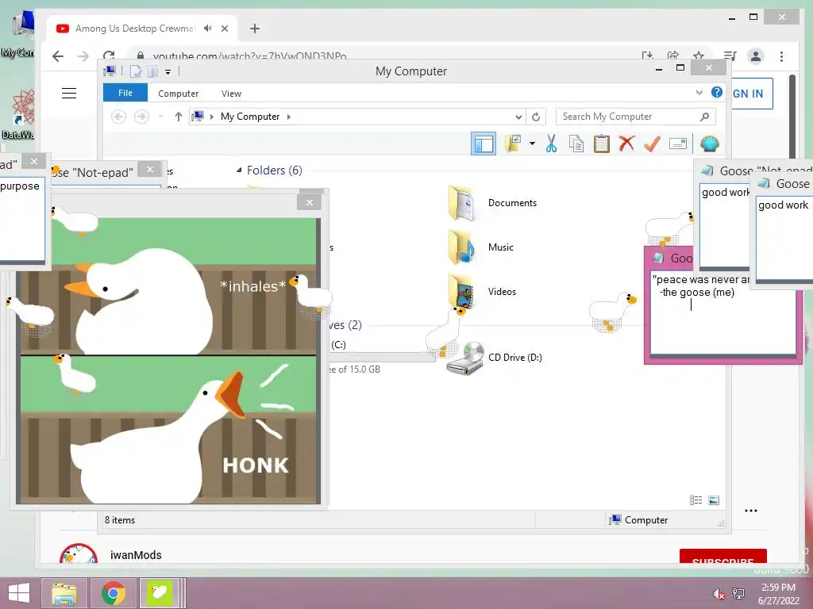Switch to large icons view in status bar
The height and width of the screenshot is (609, 813).
714,500
